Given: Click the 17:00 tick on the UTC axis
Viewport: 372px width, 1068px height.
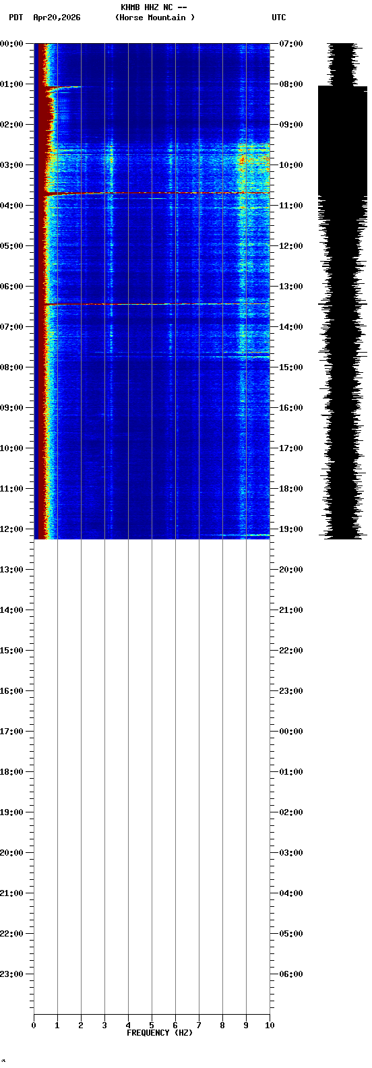Looking at the screenshot, I should [290, 448].
